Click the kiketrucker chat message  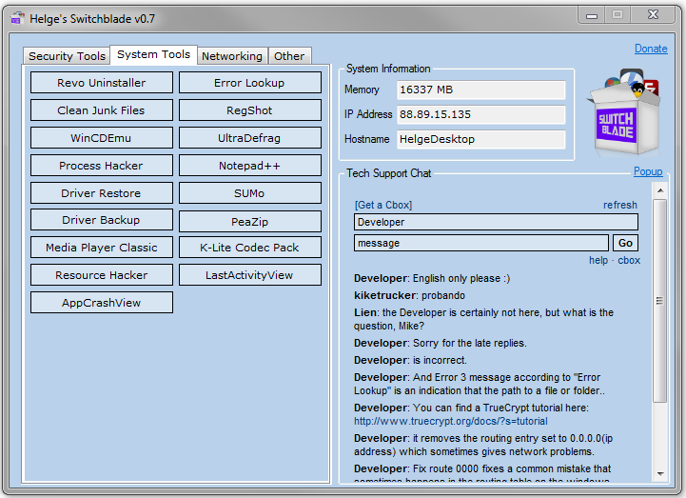pyautogui.click(x=409, y=295)
